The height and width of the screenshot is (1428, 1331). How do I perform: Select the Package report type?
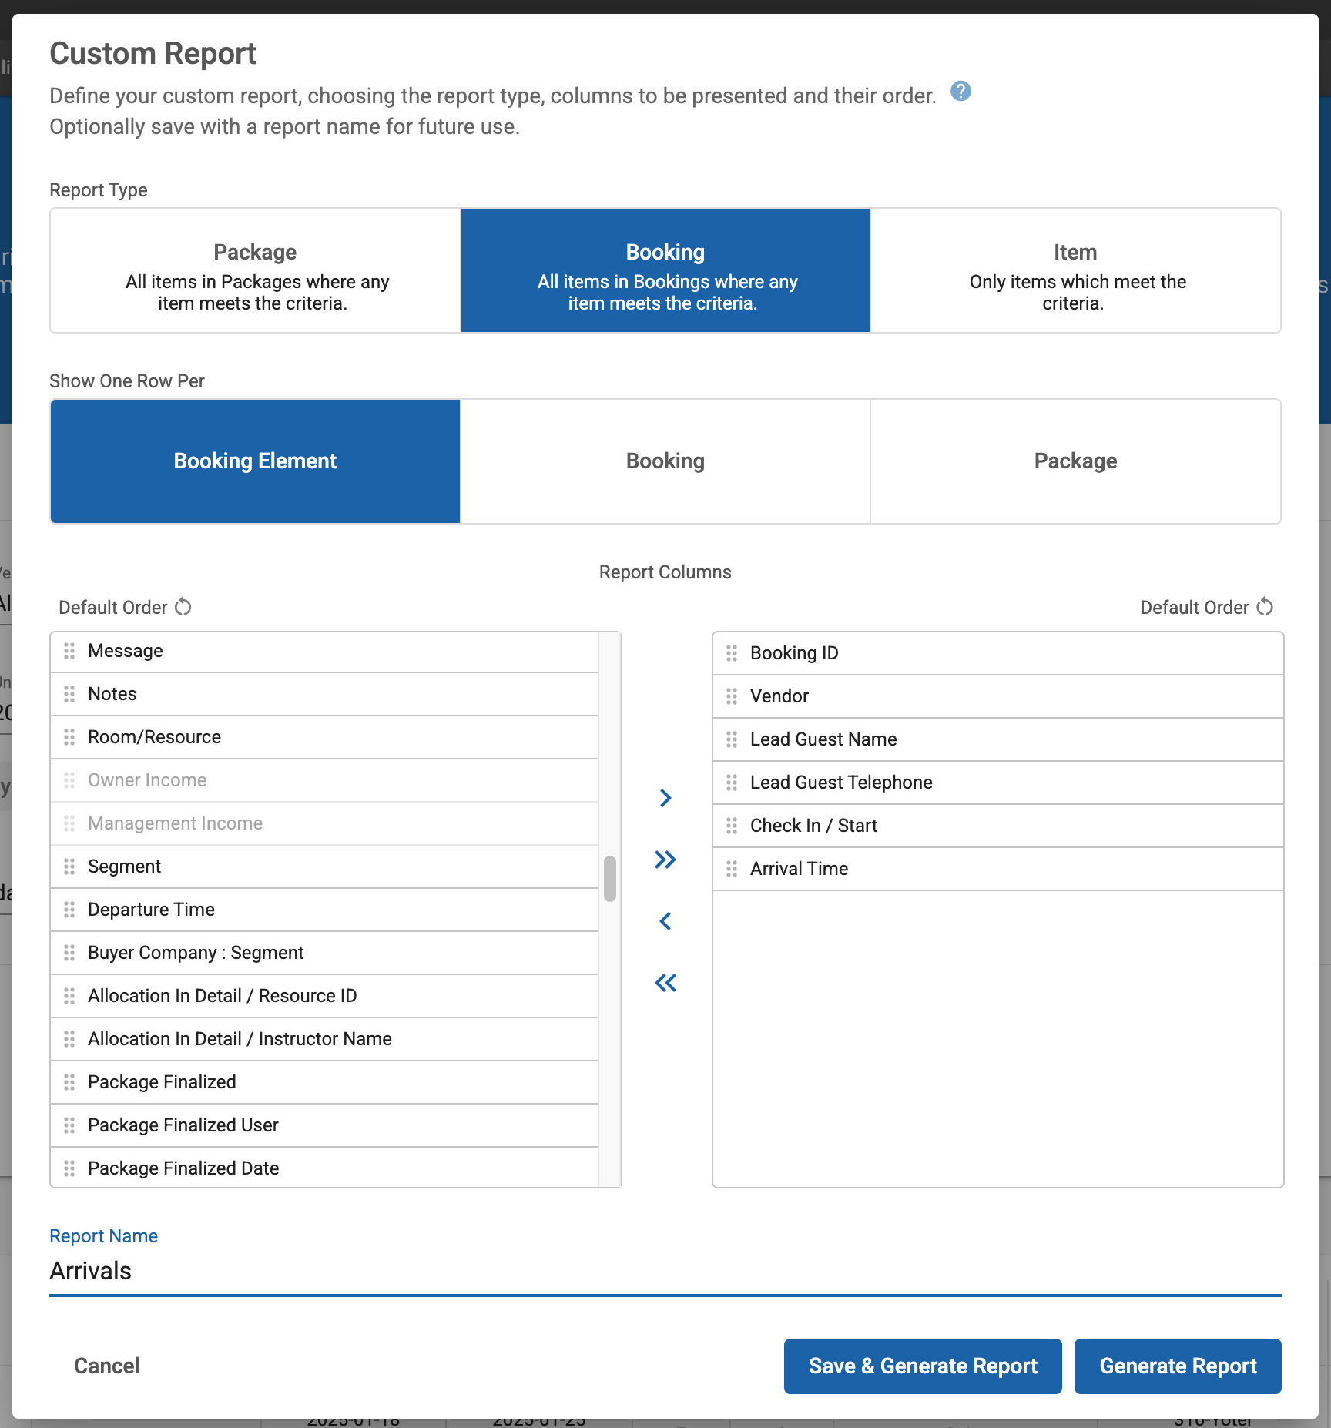point(256,270)
